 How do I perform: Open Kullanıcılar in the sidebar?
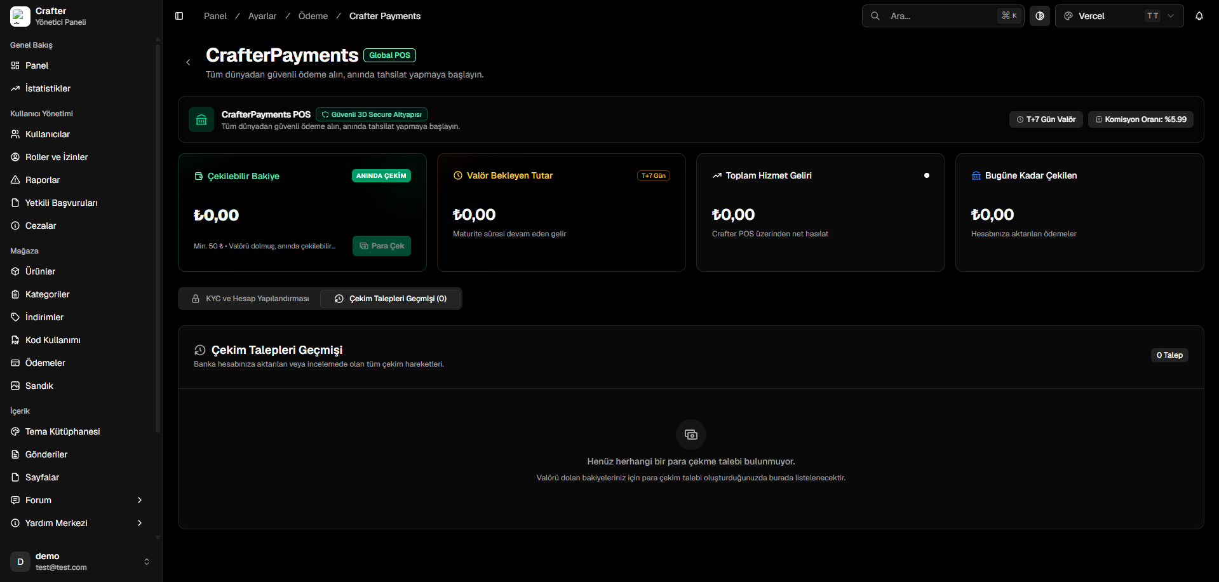(77, 134)
